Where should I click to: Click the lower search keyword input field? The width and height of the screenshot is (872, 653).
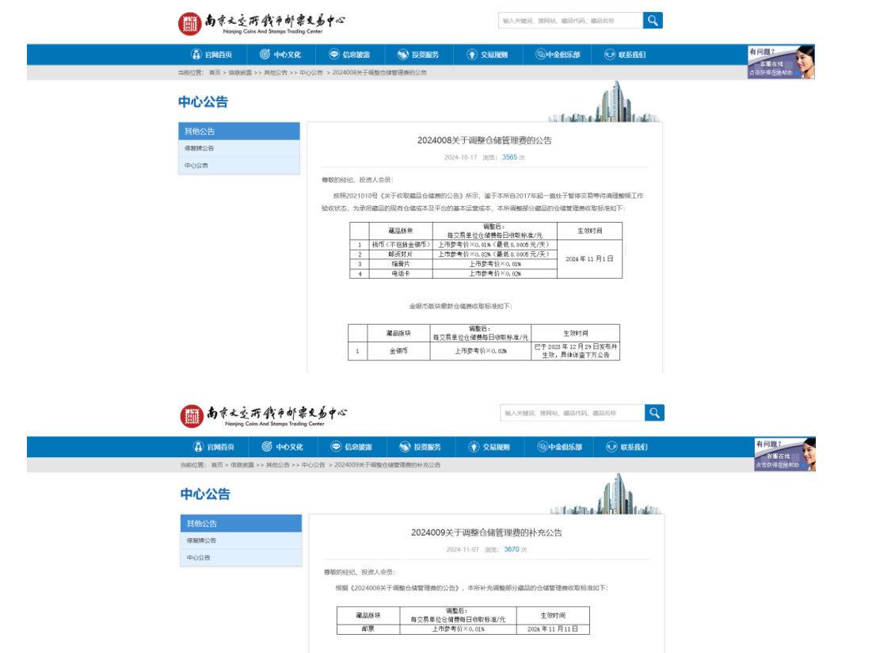(572, 413)
